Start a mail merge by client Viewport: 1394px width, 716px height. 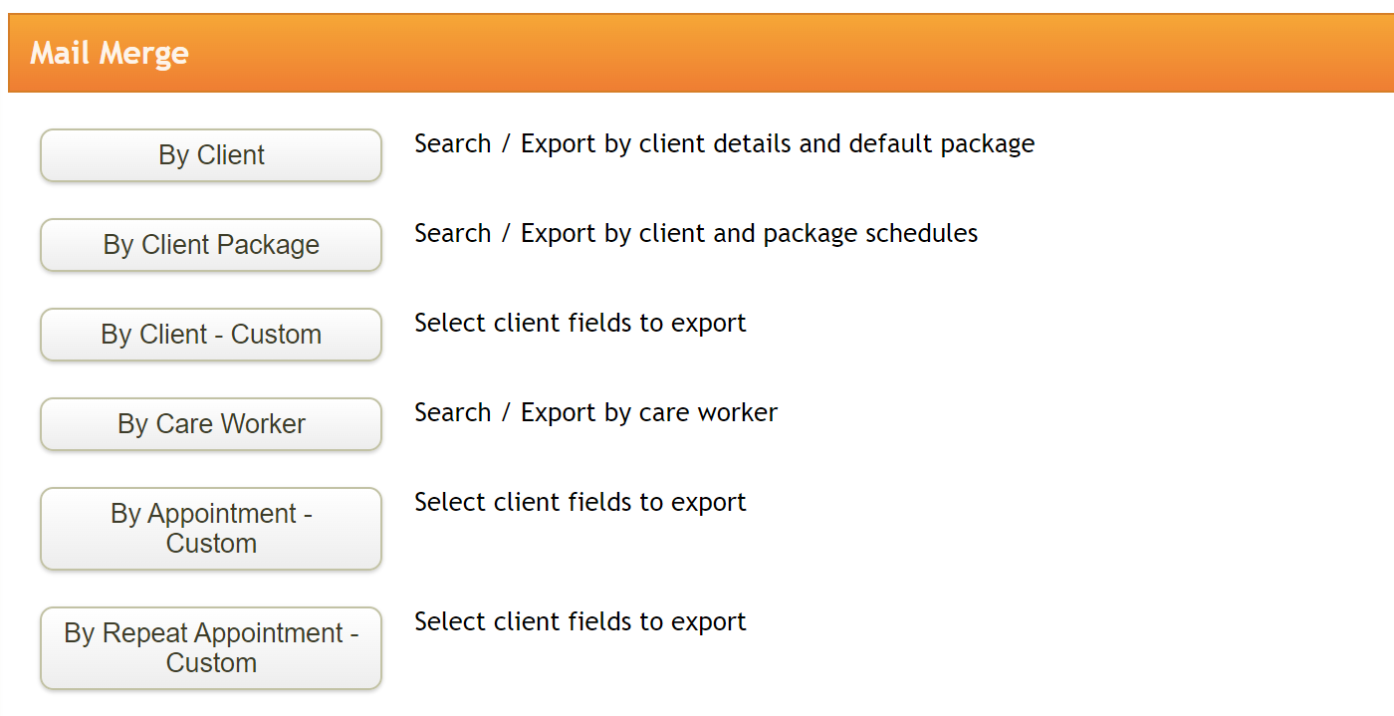[210, 155]
